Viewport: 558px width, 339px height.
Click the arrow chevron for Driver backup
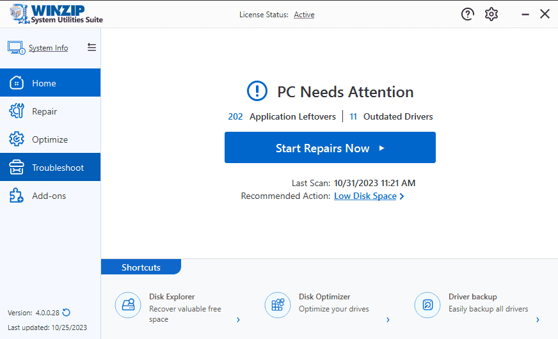pos(538,320)
